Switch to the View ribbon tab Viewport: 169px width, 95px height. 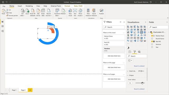38,6
